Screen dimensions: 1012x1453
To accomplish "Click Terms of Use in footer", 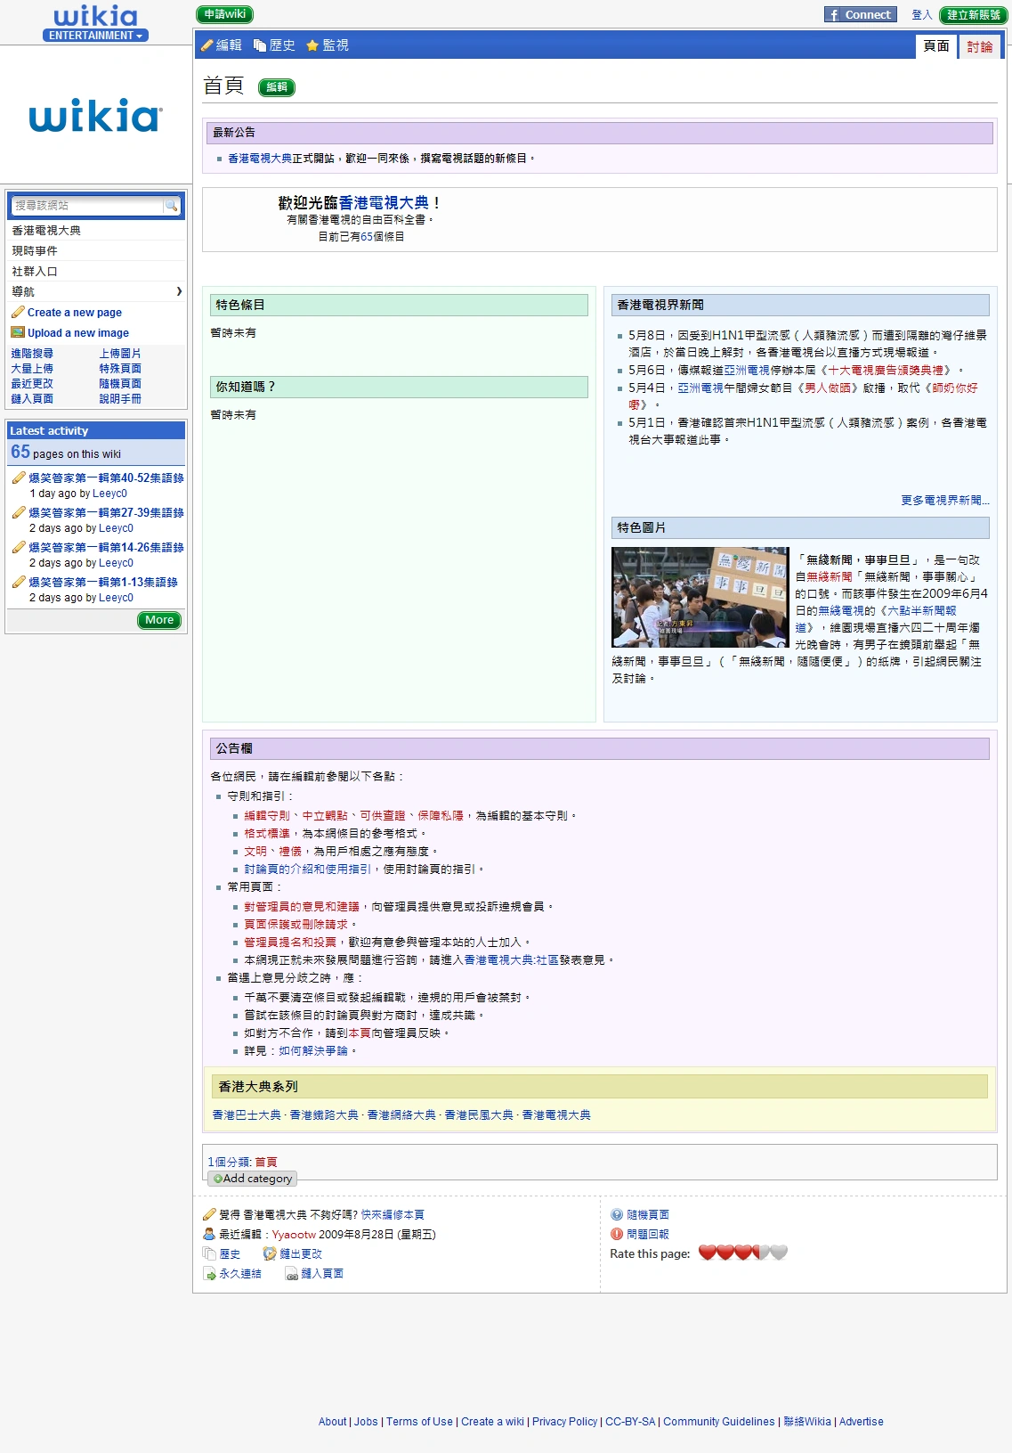I will 419,1422.
